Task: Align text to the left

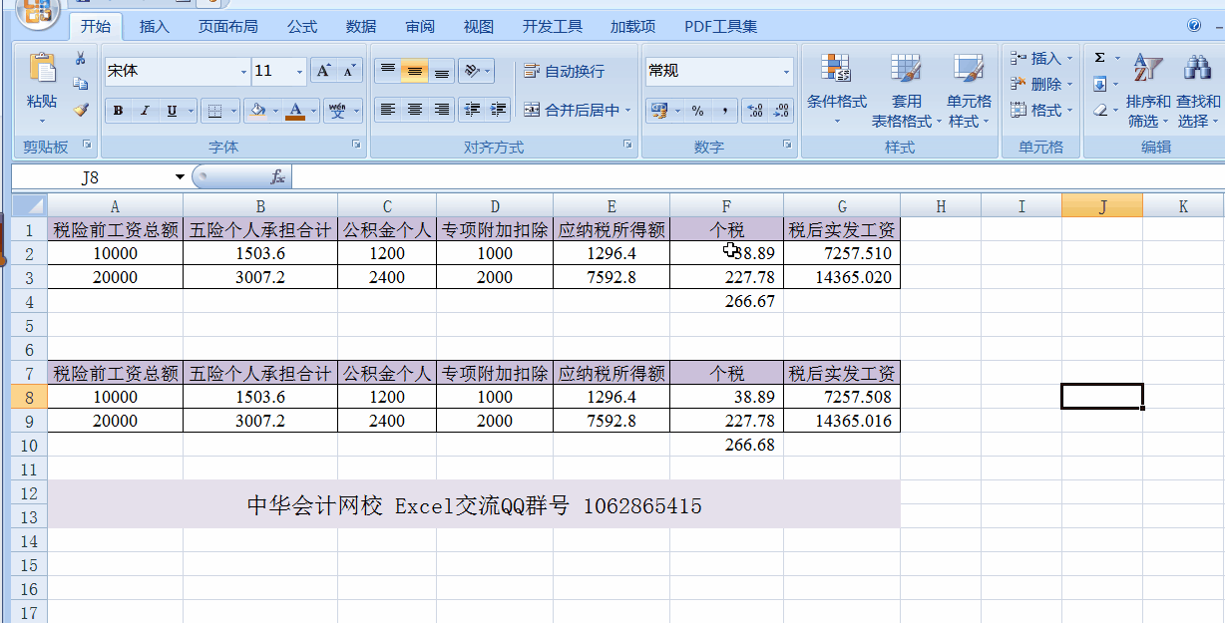Action: tap(388, 110)
